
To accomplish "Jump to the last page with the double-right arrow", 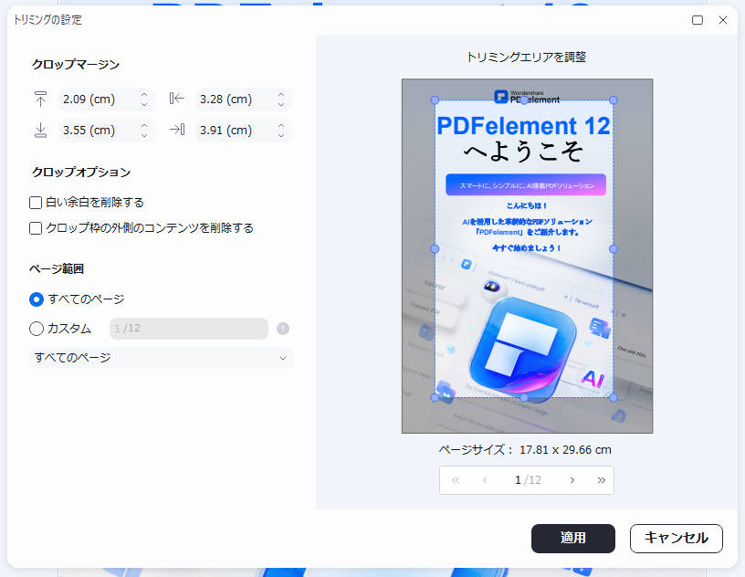I will tap(601, 479).
